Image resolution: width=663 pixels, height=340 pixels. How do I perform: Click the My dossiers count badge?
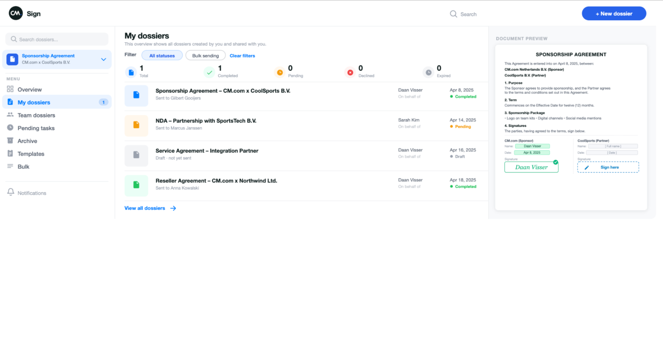[104, 102]
